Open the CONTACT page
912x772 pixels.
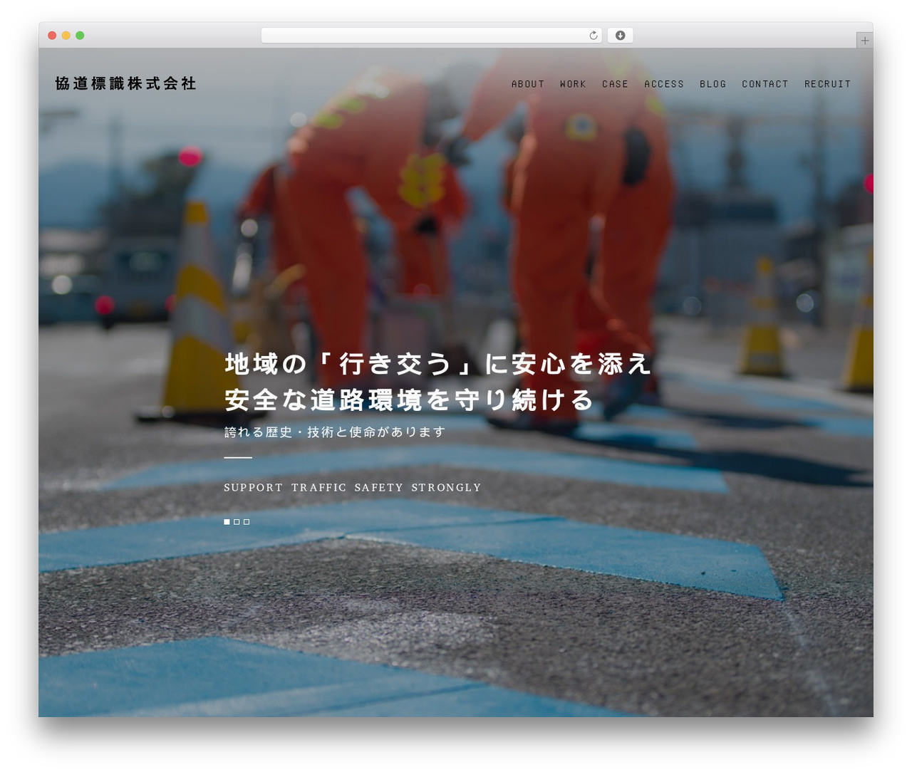tap(765, 84)
